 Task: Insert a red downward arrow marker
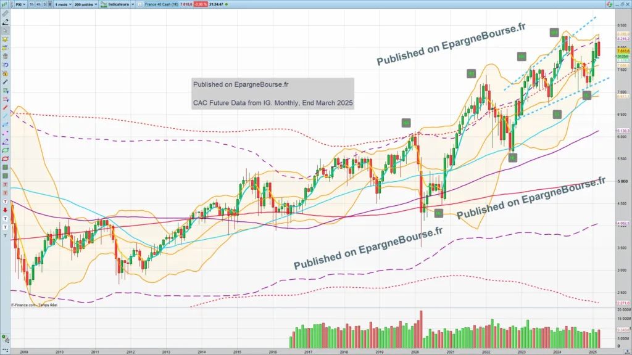coord(5,210)
